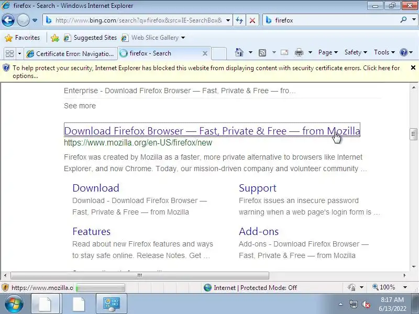Click the Home icon
The width and height of the screenshot is (419, 314).
pyautogui.click(x=239, y=52)
